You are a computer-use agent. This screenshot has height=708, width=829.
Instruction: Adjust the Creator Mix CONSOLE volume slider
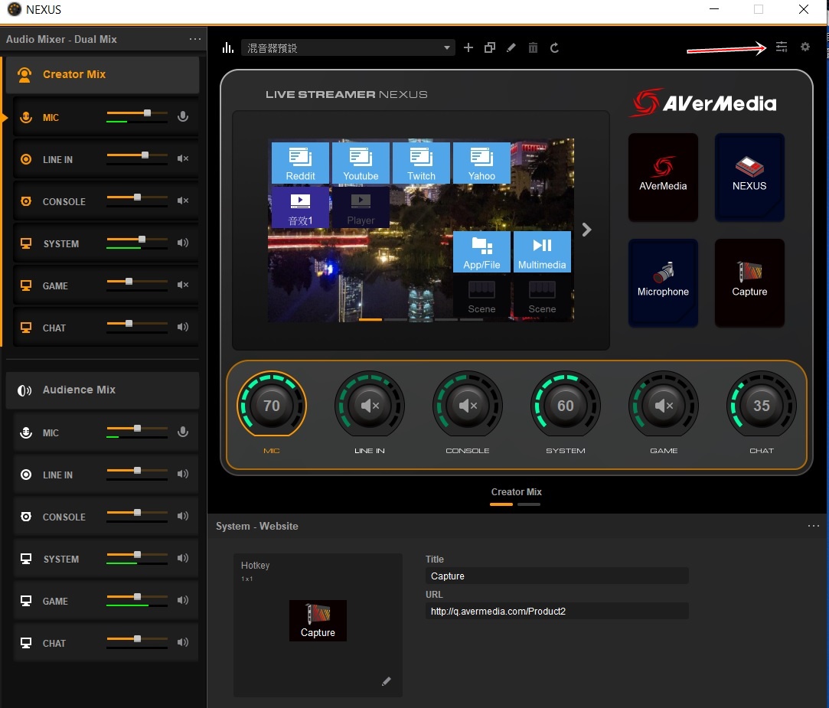[x=137, y=197]
